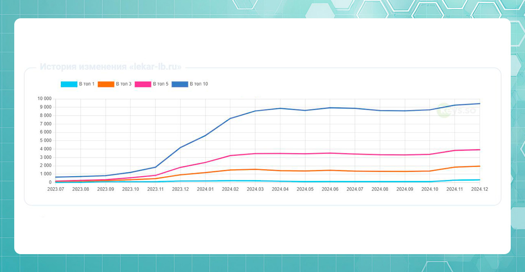Click the orange line point at 2024.03

click(x=255, y=169)
